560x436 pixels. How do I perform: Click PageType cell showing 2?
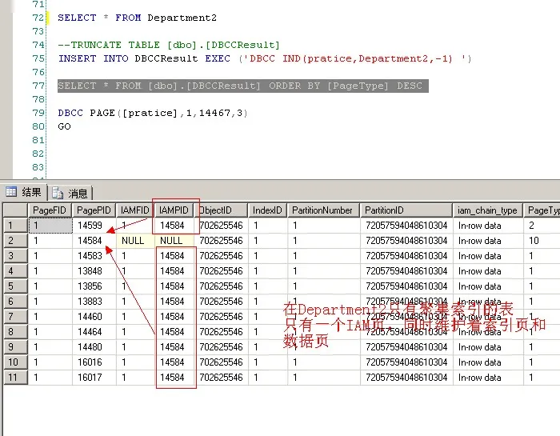[x=542, y=226]
